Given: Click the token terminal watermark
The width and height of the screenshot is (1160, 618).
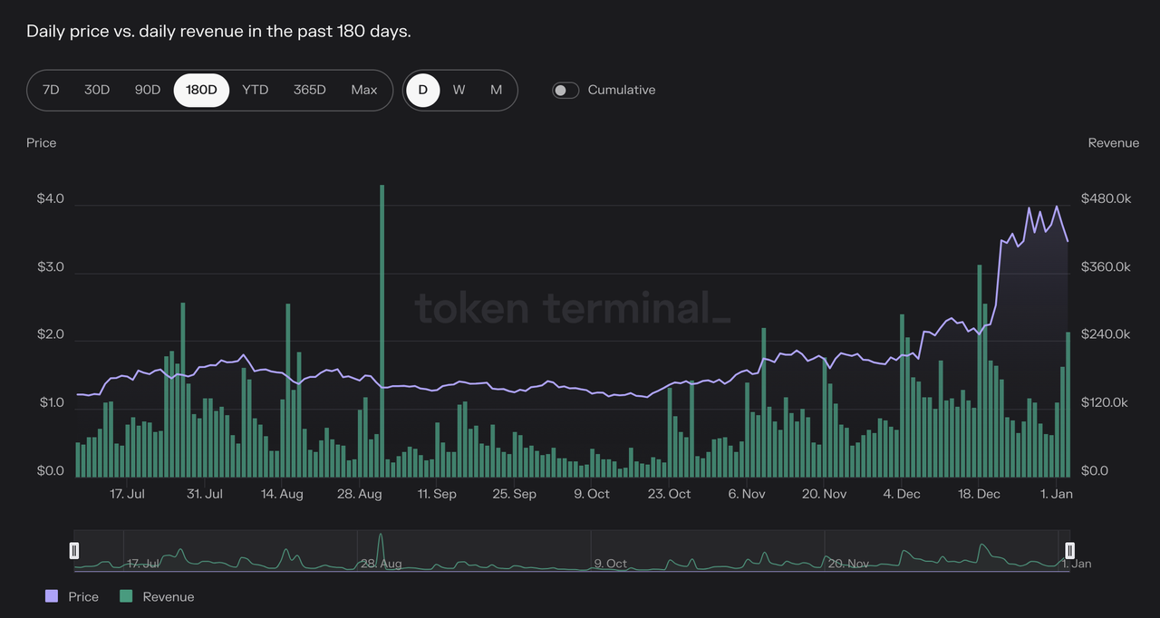Looking at the screenshot, I should coord(571,309).
